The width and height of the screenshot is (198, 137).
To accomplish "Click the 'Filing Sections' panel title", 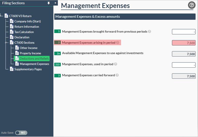I will 13,3.
